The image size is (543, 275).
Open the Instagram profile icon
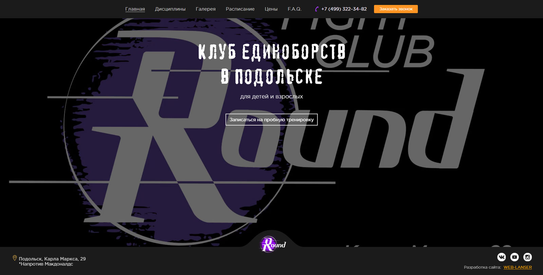tap(527, 257)
